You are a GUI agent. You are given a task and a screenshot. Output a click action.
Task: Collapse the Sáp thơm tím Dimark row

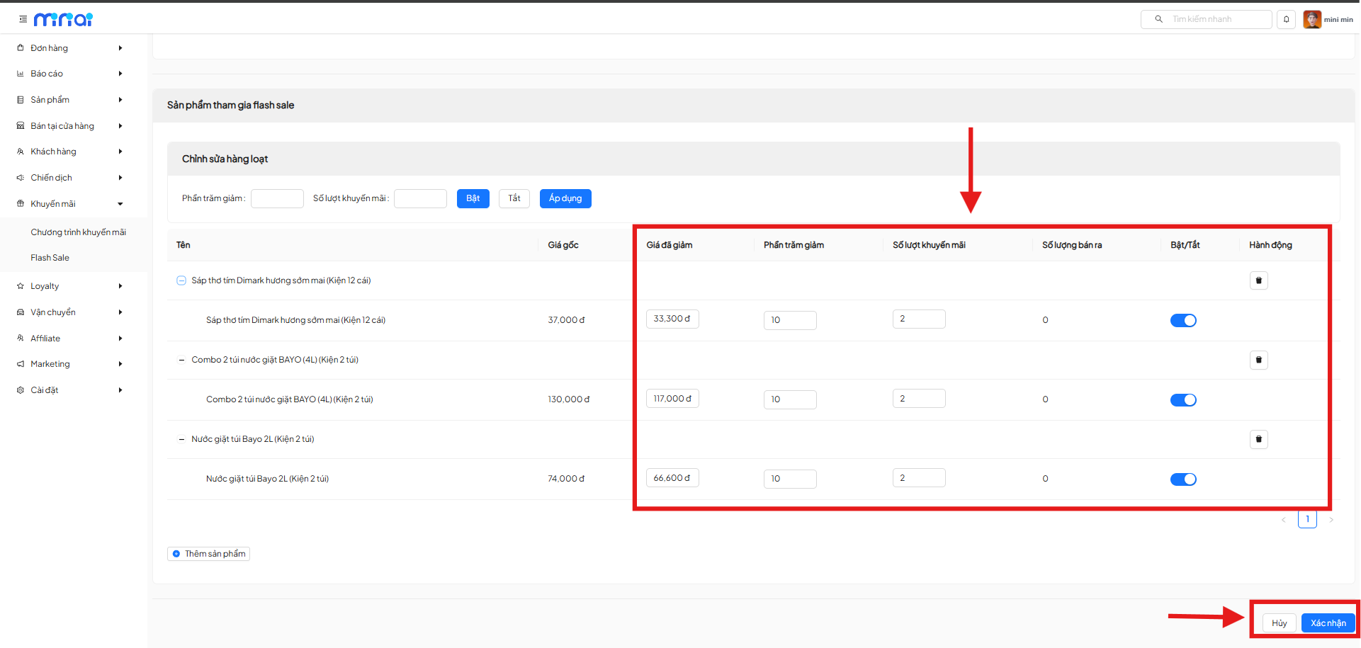coord(181,280)
